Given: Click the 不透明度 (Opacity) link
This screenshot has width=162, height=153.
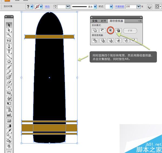Looking at the screenshot, I should point(120,6).
